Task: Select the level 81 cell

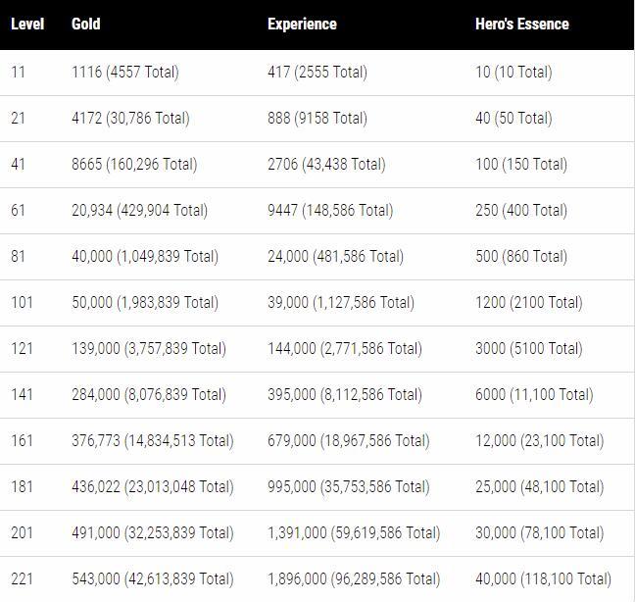Action: [19, 256]
